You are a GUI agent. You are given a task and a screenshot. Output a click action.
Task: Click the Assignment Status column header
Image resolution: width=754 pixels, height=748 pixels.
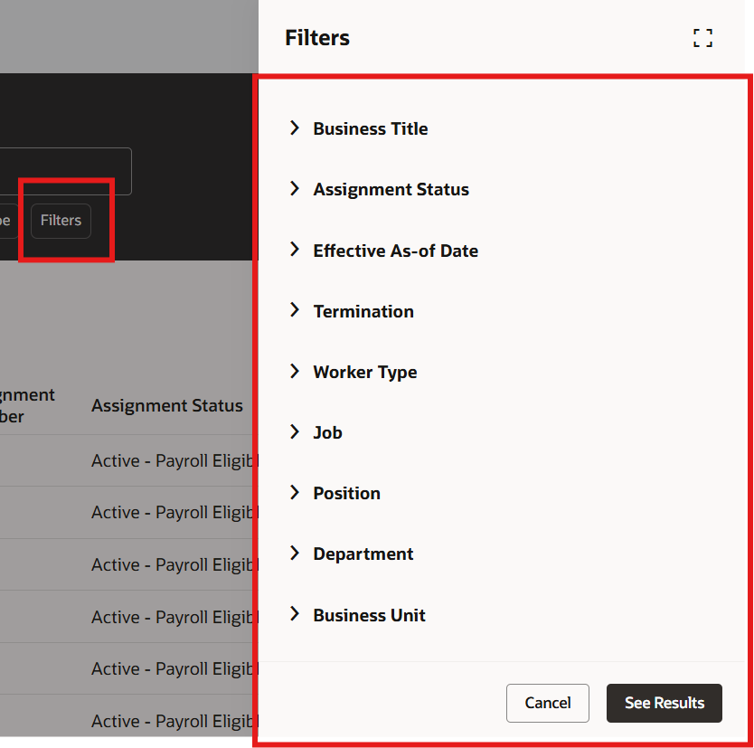166,405
